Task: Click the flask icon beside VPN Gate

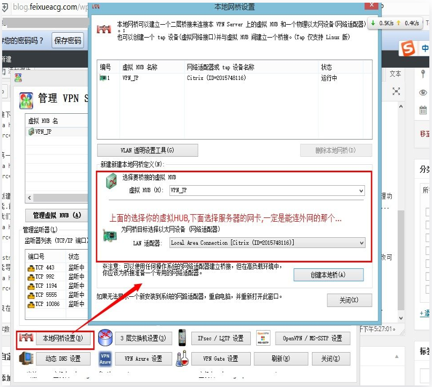Action: (x=182, y=359)
